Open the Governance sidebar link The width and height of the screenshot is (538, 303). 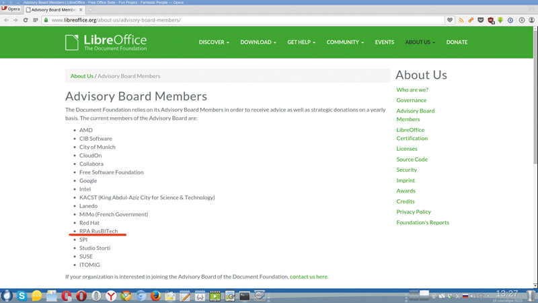(411, 100)
